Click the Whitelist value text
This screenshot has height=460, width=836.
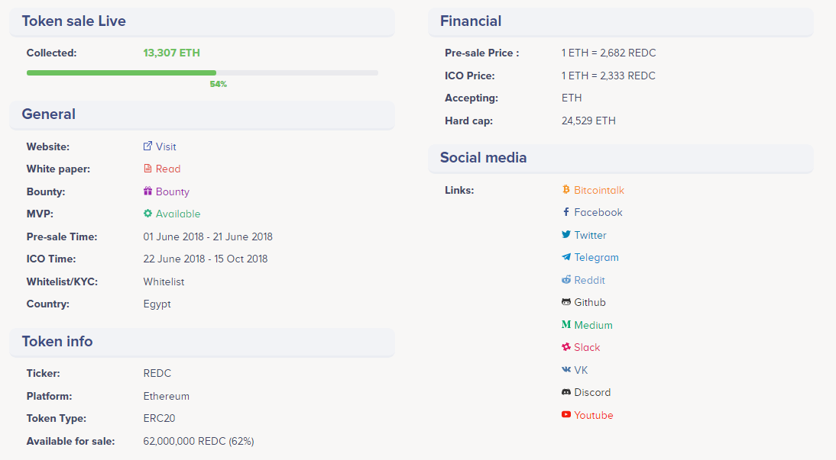(164, 281)
